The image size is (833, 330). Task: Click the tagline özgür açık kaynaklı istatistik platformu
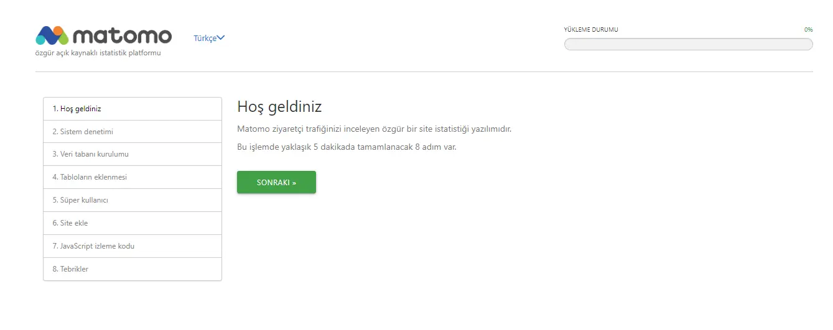click(x=98, y=53)
